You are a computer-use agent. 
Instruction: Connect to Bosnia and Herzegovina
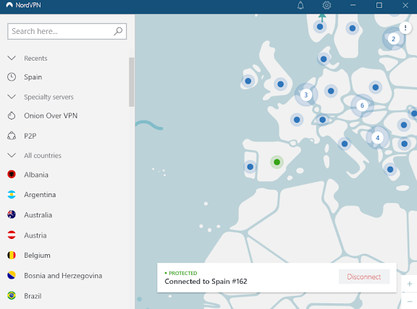coord(63,276)
